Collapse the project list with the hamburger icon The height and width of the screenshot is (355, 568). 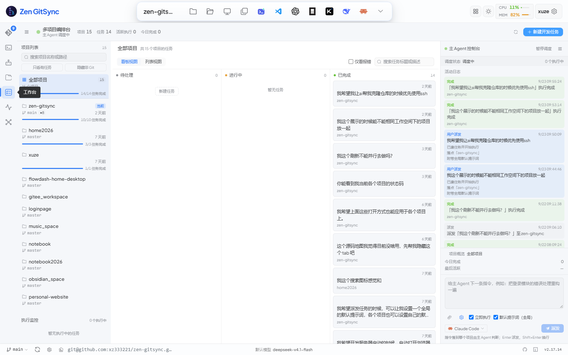[x=27, y=32]
